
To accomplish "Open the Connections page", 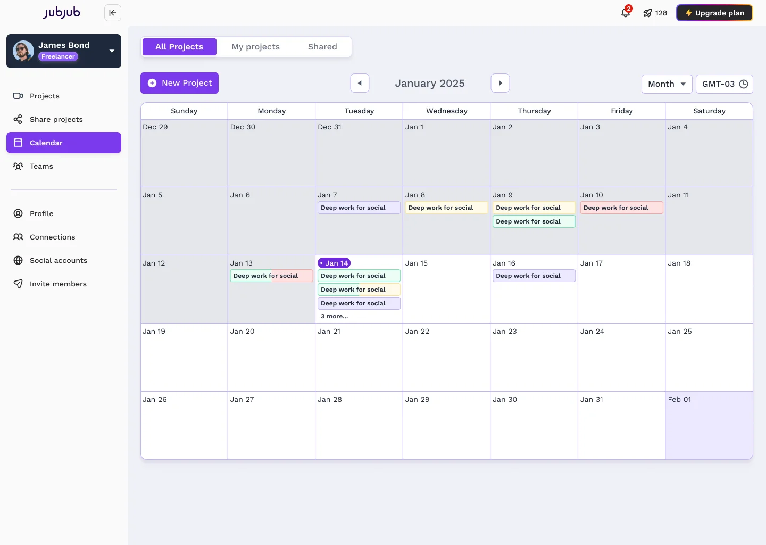I will pyautogui.click(x=52, y=237).
